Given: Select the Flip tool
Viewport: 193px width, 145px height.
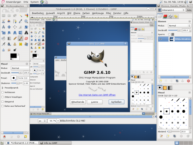Looking at the screenshot, I should pos(21,33).
